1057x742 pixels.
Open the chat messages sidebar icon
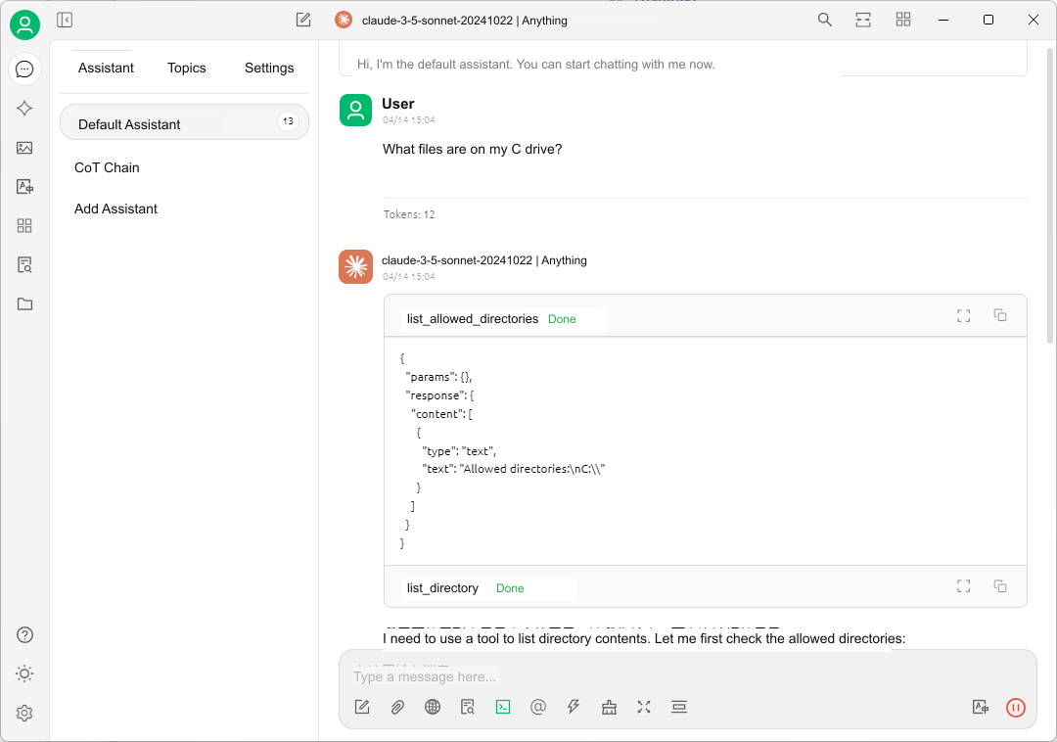pos(24,69)
